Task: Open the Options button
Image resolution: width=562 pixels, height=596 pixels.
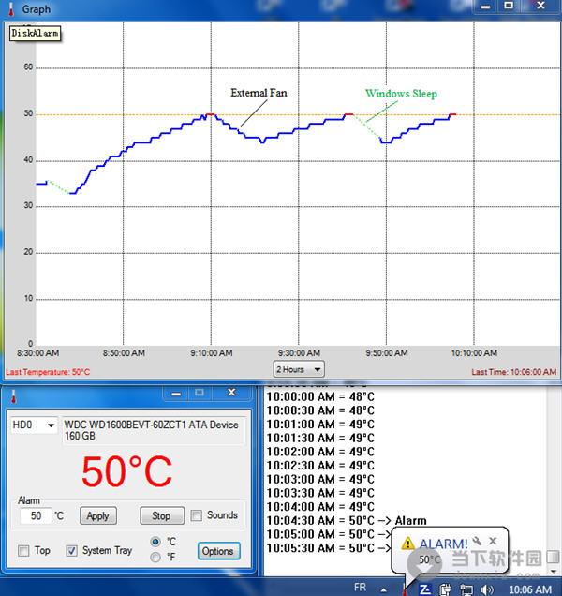Action: [x=218, y=551]
